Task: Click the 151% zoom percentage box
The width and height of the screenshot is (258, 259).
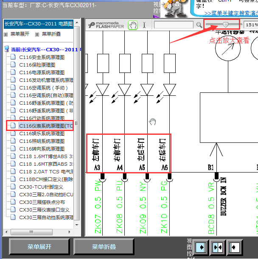Action: pos(251,25)
